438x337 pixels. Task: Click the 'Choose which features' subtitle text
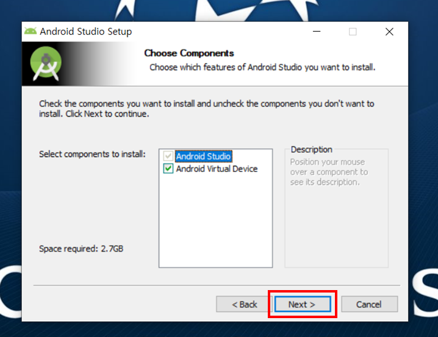(x=262, y=67)
